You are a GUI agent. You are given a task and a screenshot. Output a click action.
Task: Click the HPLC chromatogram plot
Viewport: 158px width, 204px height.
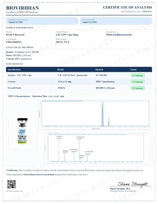click(x=94, y=115)
